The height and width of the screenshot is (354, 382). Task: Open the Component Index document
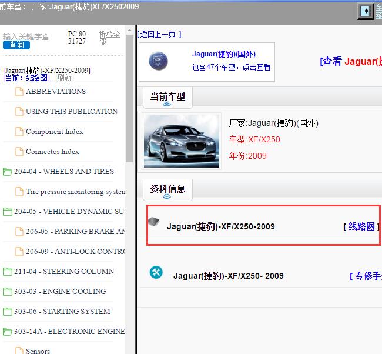pos(54,132)
